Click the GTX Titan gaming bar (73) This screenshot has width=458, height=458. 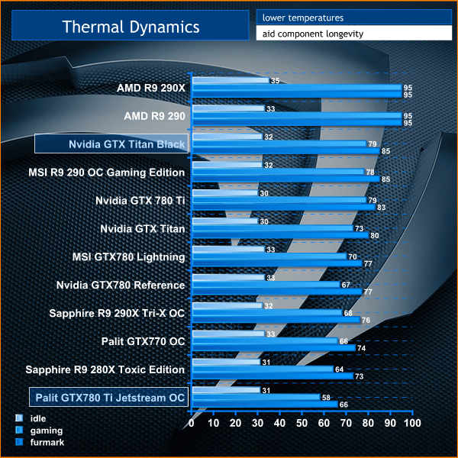pos(273,228)
